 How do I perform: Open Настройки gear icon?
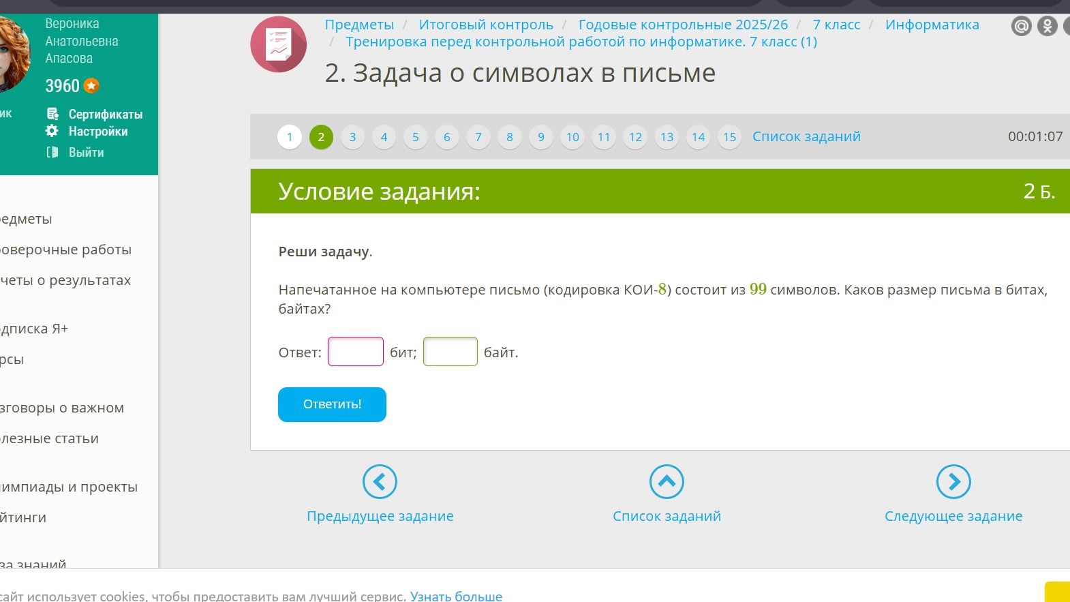[x=52, y=131]
